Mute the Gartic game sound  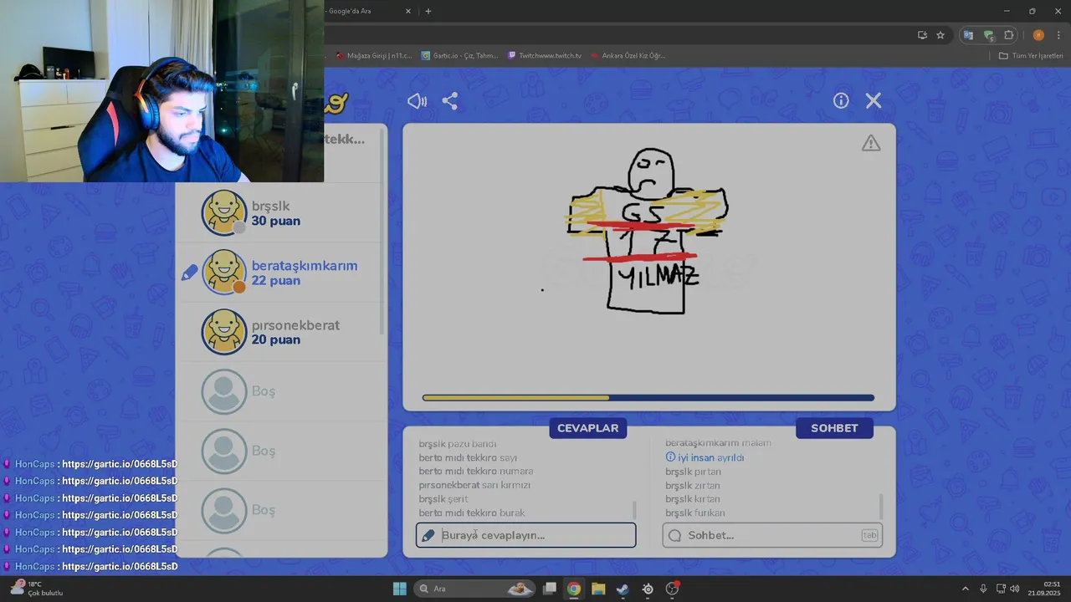[417, 101]
